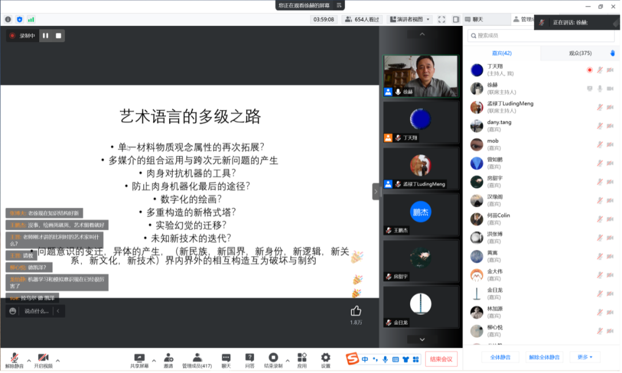622x373 pixels.
Task: Open the 问答 Q&A panel
Action: 249,359
